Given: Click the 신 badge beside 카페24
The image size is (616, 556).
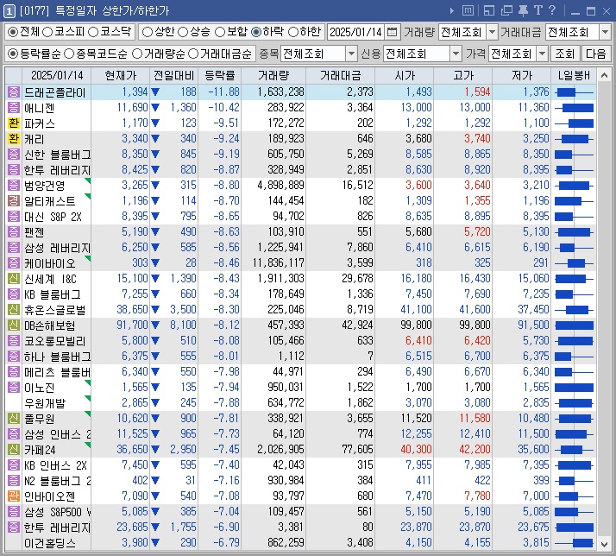Looking at the screenshot, I should click(13, 450).
